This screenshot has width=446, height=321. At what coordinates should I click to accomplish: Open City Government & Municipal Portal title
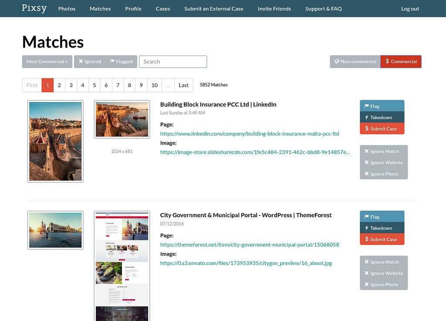246,215
